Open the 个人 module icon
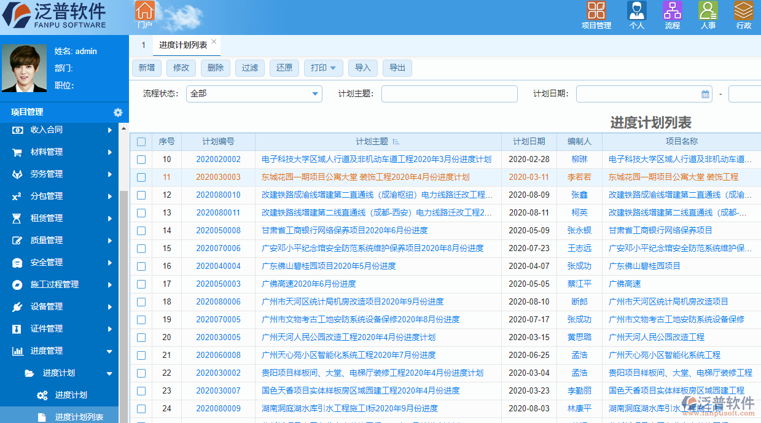Viewport: 761px width, 423px height. click(x=636, y=15)
